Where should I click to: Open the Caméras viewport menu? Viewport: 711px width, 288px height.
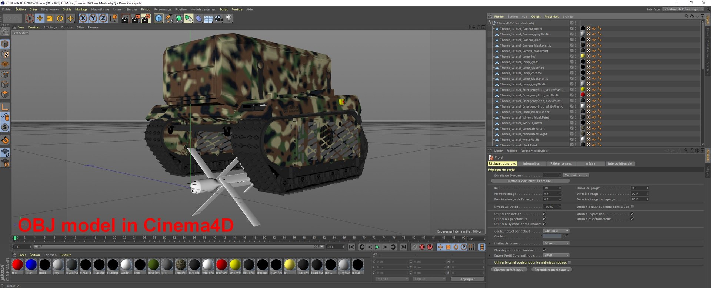(x=34, y=27)
